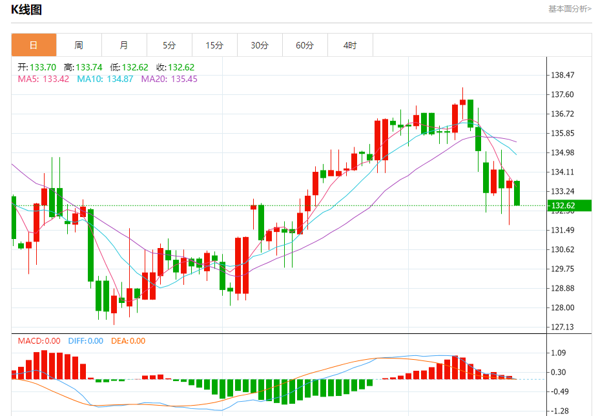The image size is (598, 416).
Task: Open the 60分 chart tab
Action: (x=305, y=45)
